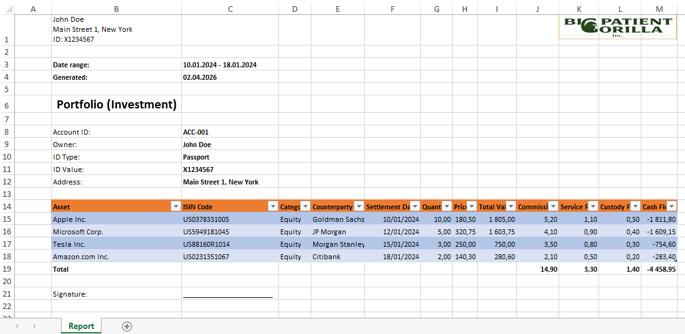
Task: Click the total cash flow cell -4 458,95
Action: 659,269
